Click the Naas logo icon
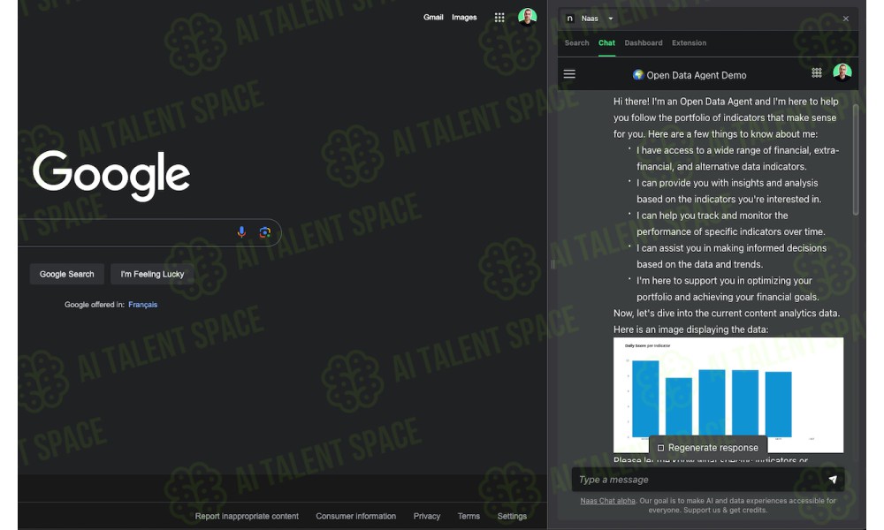 (x=569, y=18)
